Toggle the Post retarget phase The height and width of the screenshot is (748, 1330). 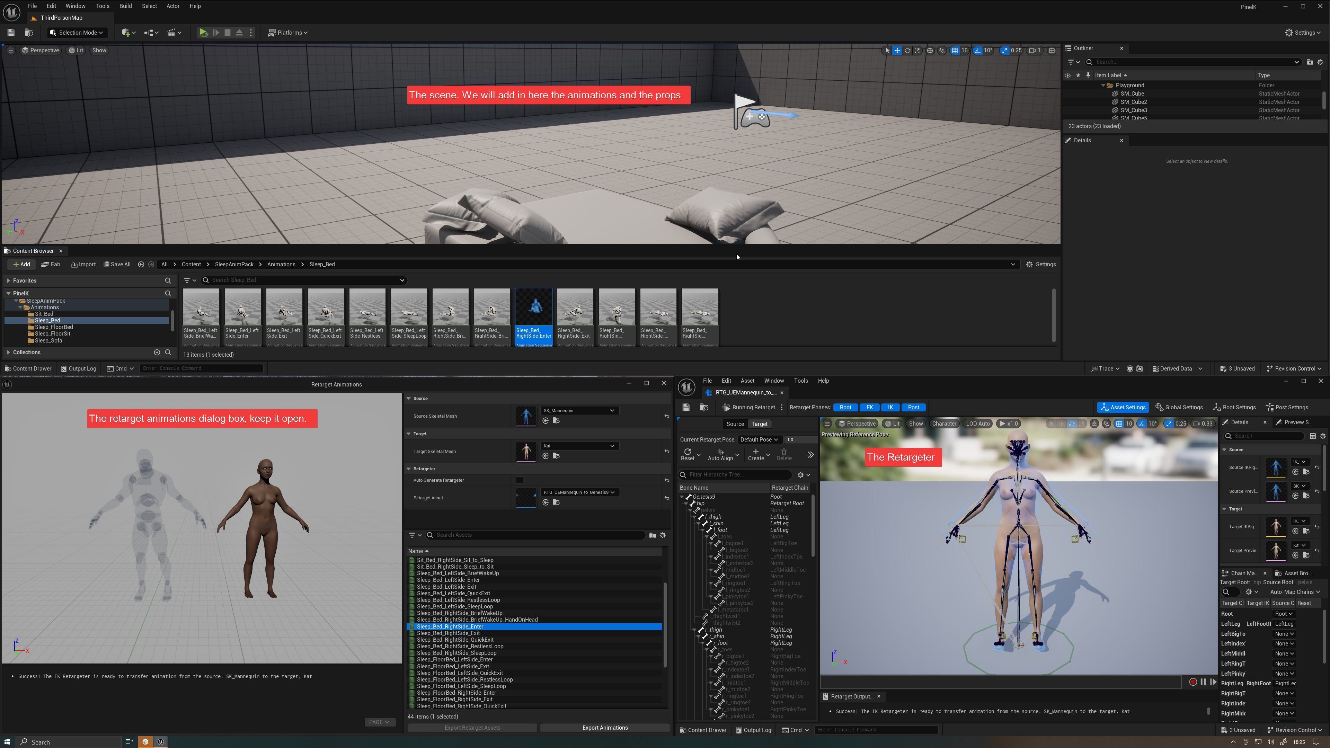(x=913, y=407)
